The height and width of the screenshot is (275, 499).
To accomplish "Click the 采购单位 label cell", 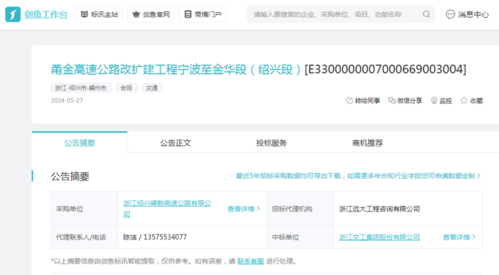I will click(85, 209).
